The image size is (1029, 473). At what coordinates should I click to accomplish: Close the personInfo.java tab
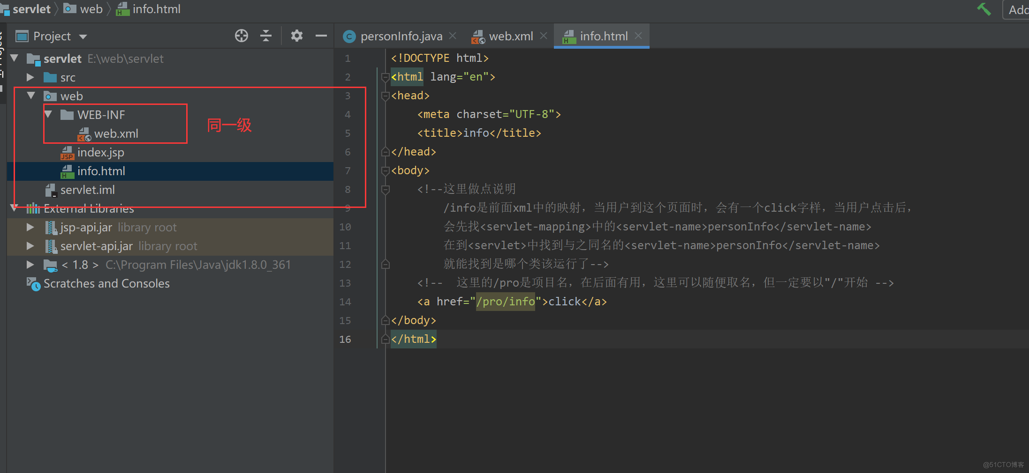coord(453,36)
